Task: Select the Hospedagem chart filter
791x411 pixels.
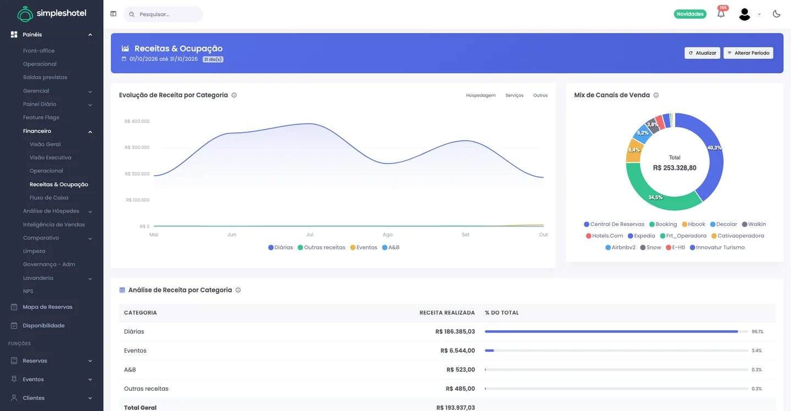Action: tap(481, 96)
